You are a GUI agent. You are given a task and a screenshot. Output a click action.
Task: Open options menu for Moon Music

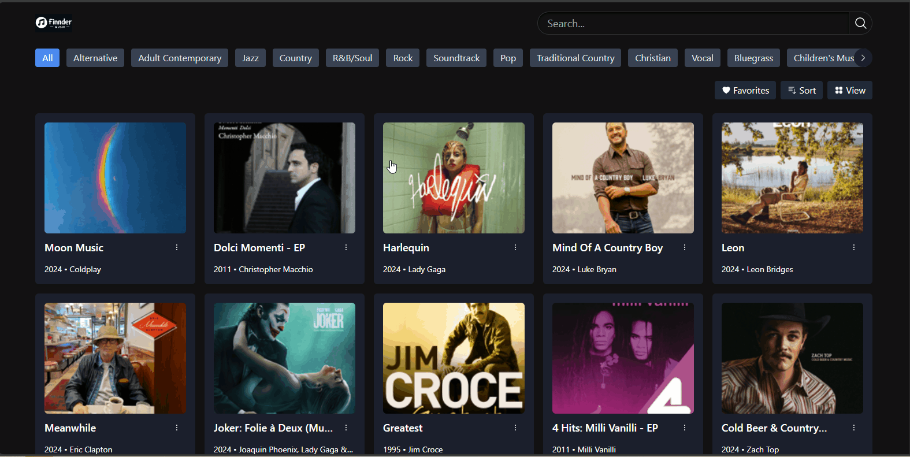(x=177, y=247)
